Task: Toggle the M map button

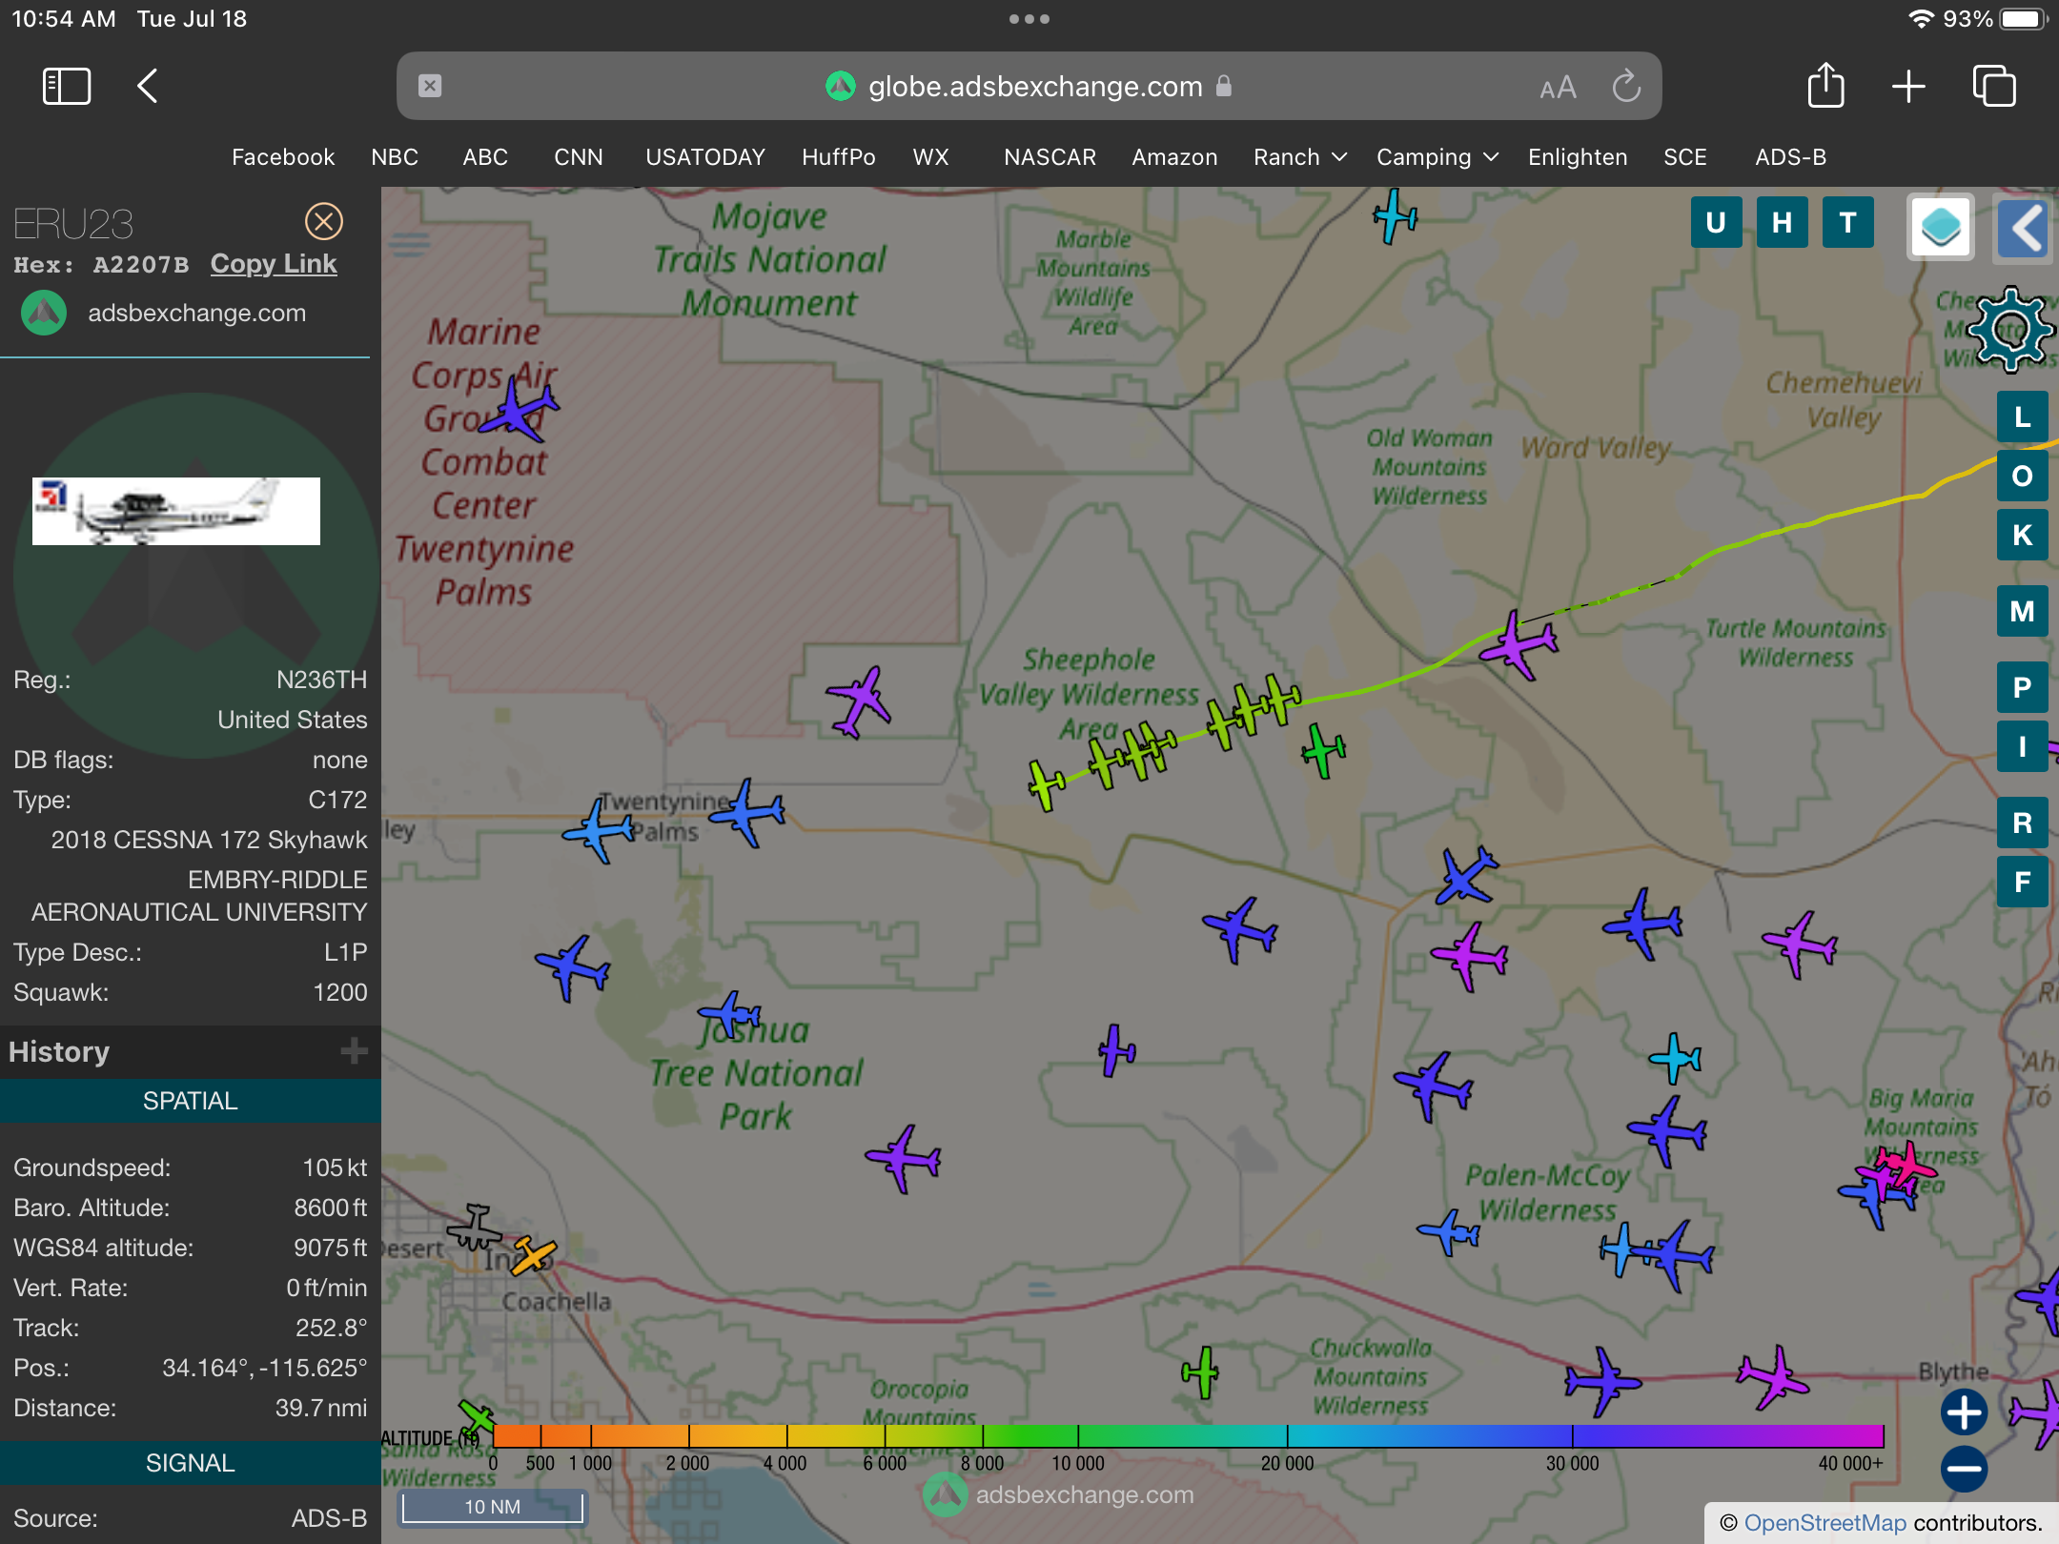Action: (x=2022, y=612)
